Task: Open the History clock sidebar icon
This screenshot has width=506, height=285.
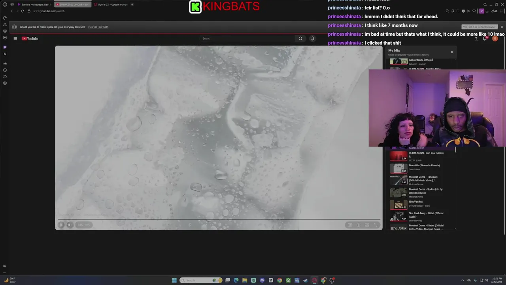Action: tap(5, 70)
